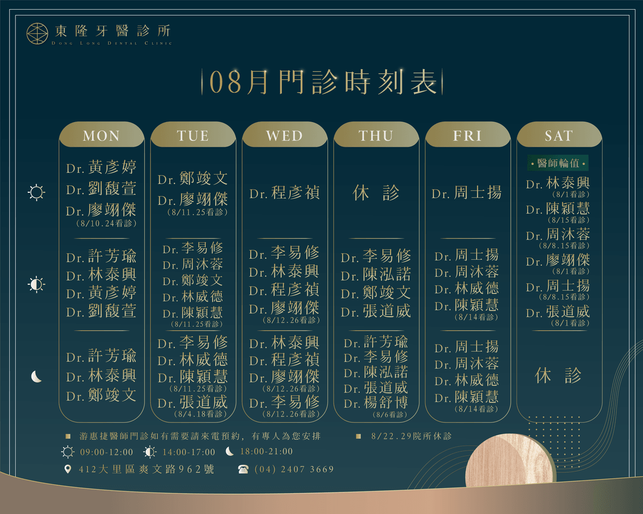
Task: Click the evening moon icon beside the schedule rows
Action: pyautogui.click(x=36, y=376)
